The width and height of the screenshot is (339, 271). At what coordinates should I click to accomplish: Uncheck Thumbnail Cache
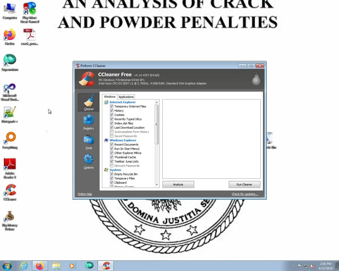[112, 157]
